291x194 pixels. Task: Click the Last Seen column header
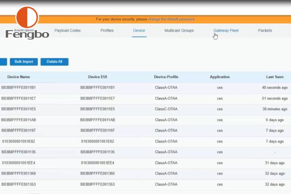coord(275,77)
